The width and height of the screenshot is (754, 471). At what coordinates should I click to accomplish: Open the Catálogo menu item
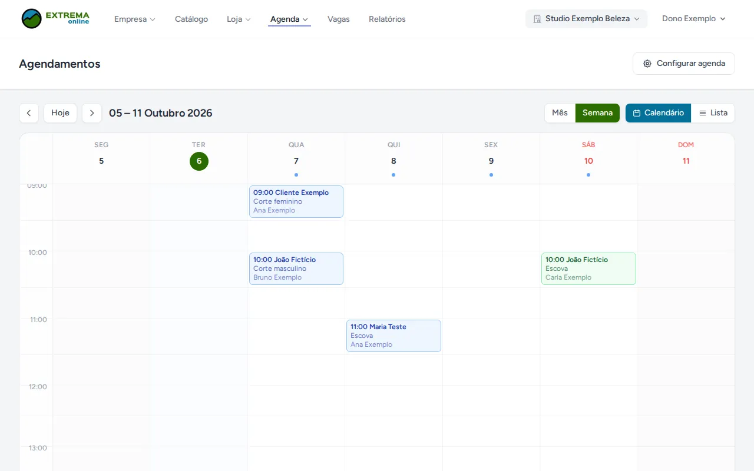[x=191, y=19]
